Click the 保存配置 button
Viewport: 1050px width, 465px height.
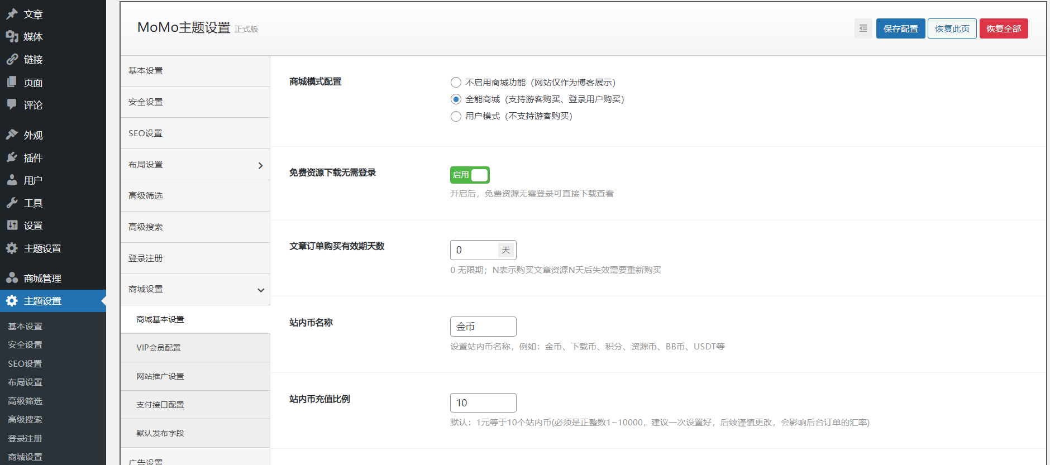coord(900,28)
